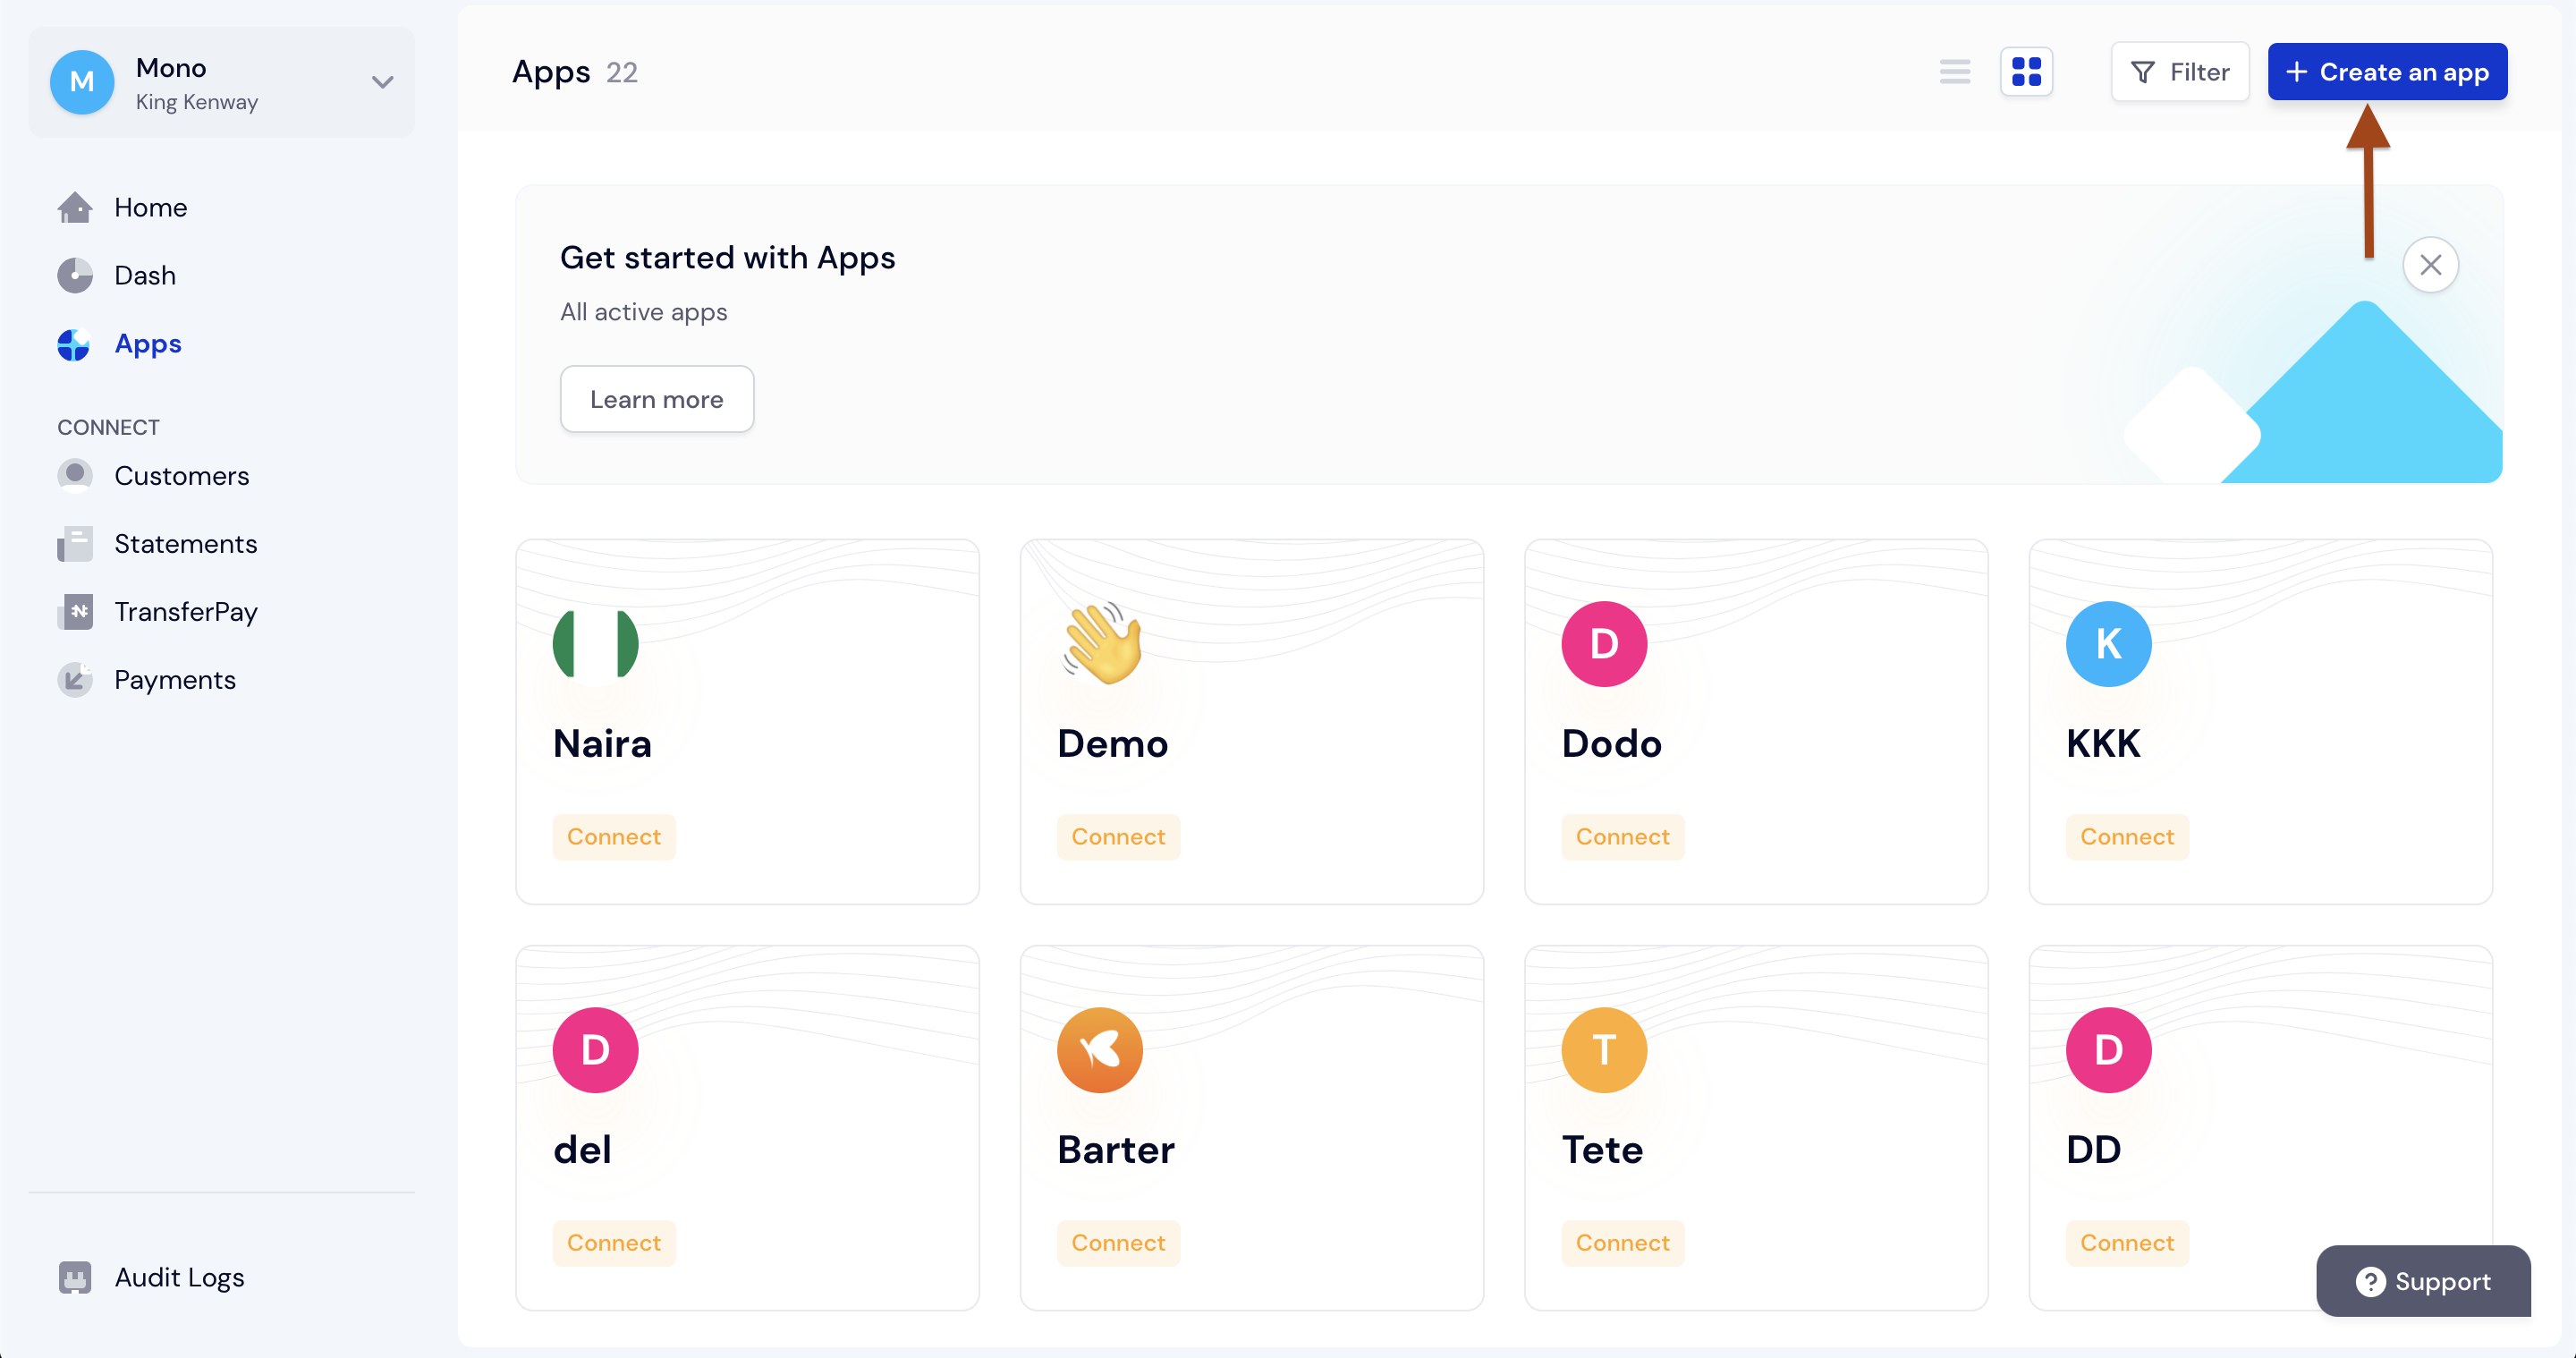Select Apps in the sidebar menu
2576x1358 pixels.
pos(147,344)
